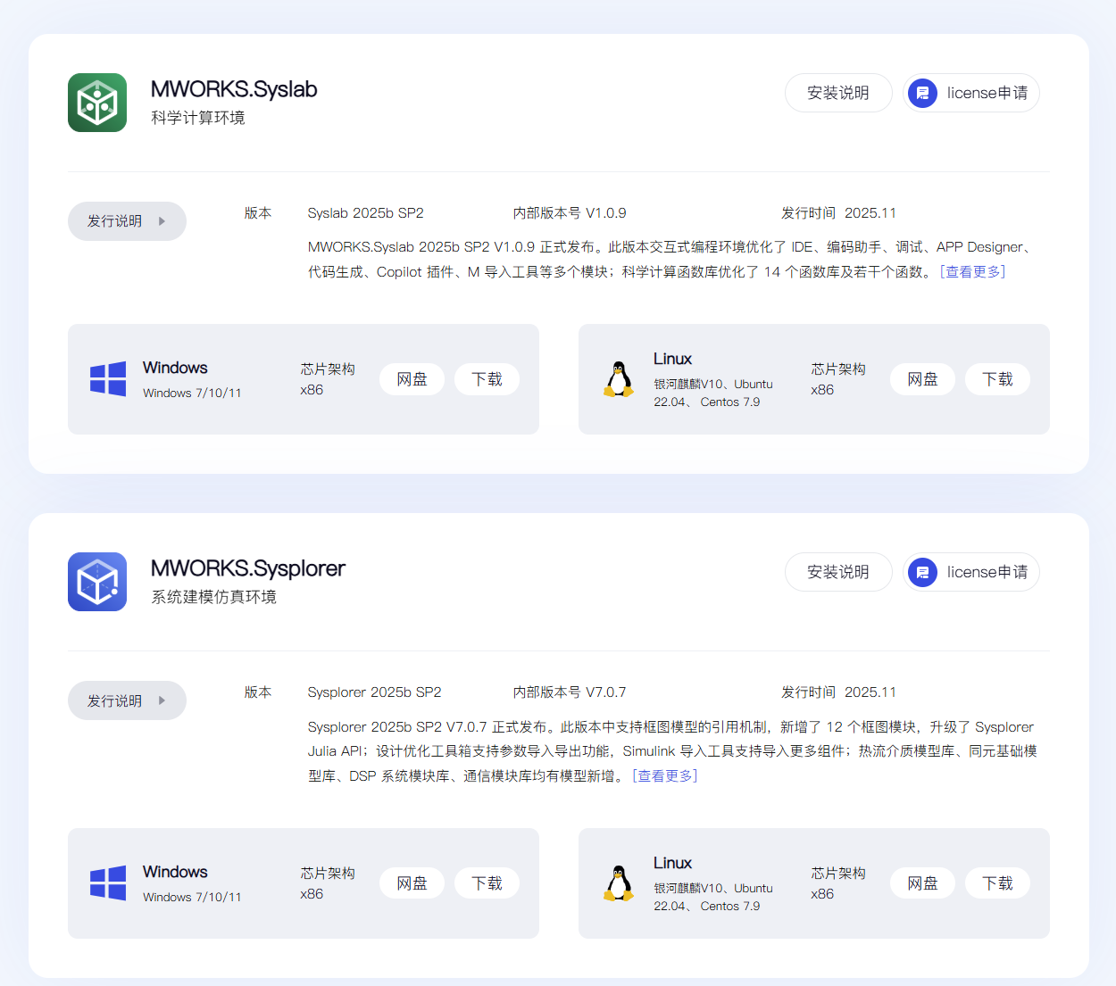Click the blue MWORKS.Sysplorer cube icon
Viewport: 1116px width, 986px height.
(x=97, y=582)
